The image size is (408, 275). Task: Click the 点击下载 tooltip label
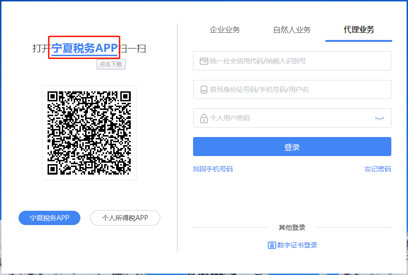(111, 64)
